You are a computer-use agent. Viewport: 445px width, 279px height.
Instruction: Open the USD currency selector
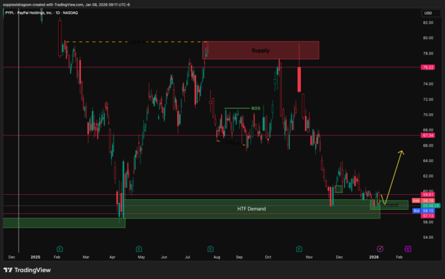[431, 13]
